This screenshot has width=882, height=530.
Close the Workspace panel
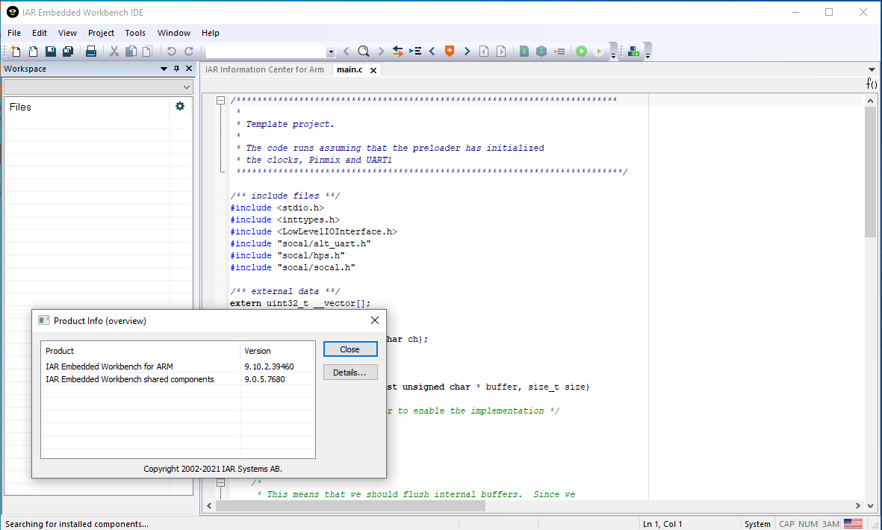(x=189, y=69)
